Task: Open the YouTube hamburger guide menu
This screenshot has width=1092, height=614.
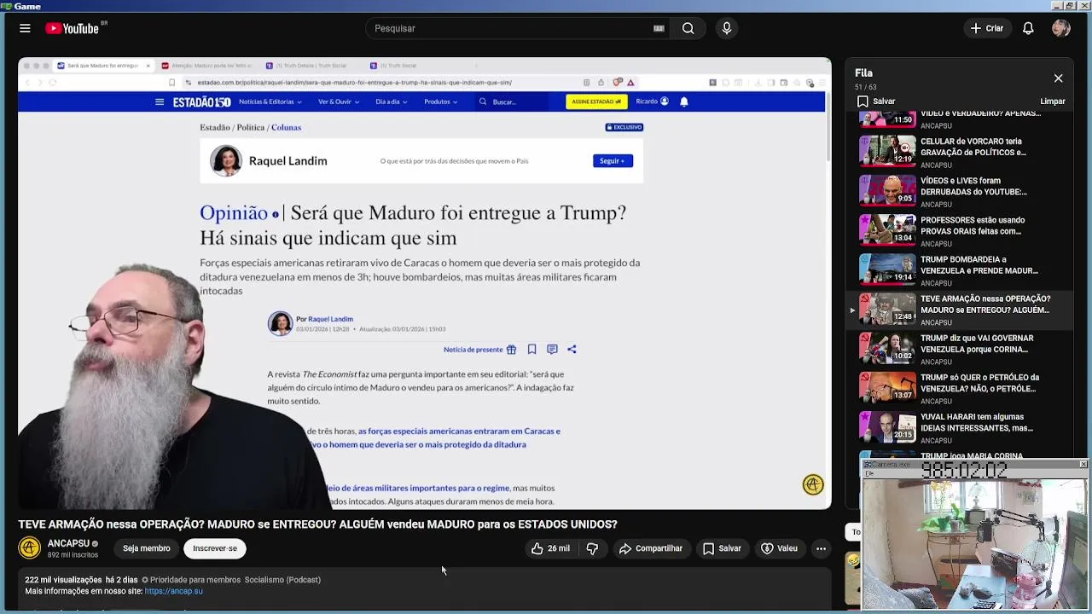Action: coord(25,28)
